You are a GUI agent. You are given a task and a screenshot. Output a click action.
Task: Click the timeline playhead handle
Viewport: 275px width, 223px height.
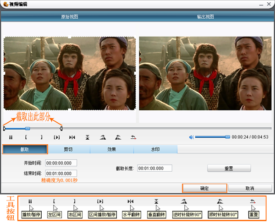[27, 129]
